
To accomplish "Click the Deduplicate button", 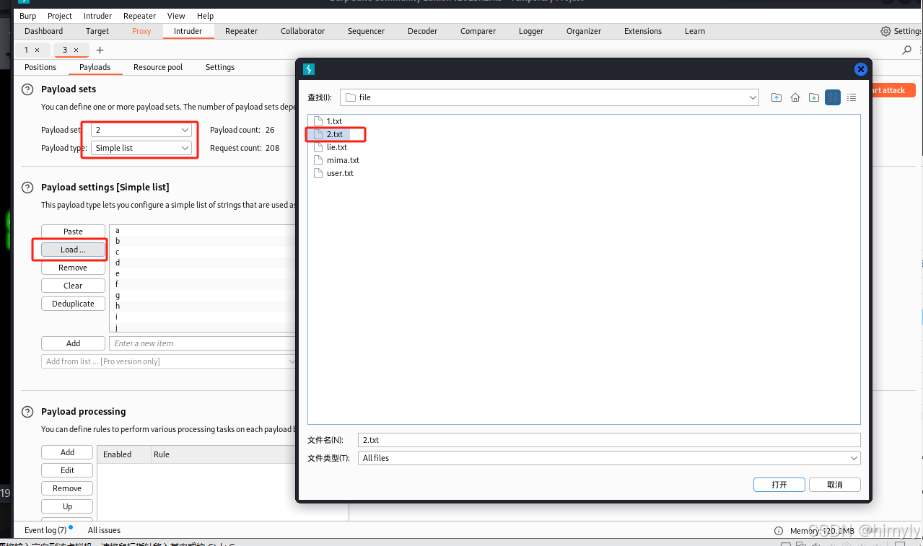I will pos(73,304).
